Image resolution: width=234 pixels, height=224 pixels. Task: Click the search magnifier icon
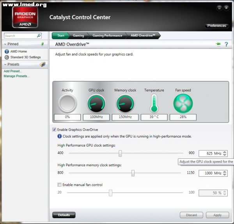39,36
